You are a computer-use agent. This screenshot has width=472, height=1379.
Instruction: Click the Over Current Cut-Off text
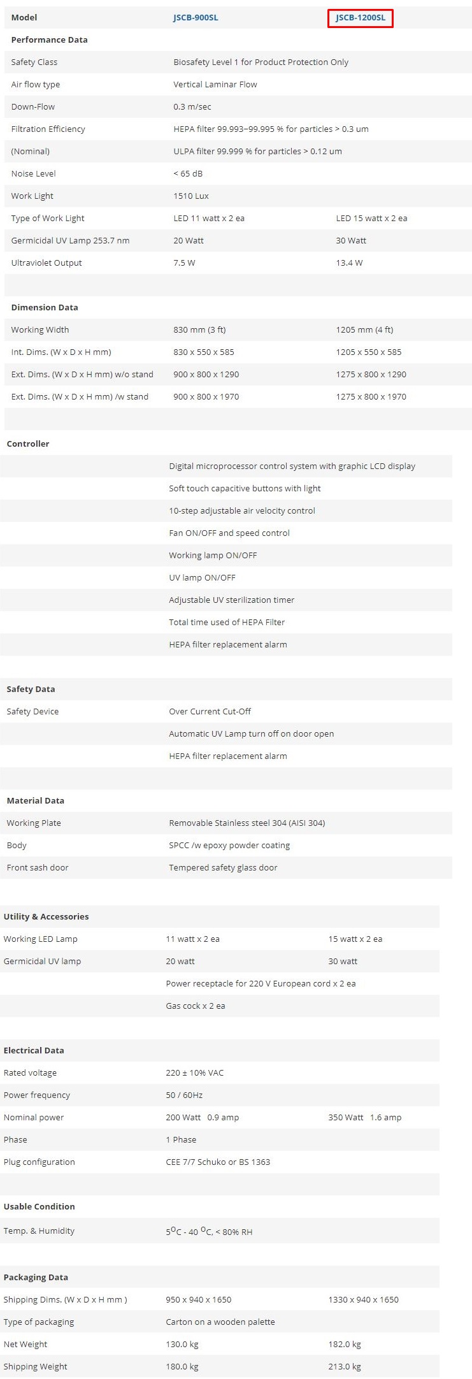210,711
